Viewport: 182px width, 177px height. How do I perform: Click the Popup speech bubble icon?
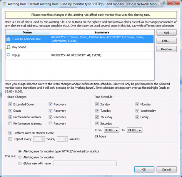(8, 55)
